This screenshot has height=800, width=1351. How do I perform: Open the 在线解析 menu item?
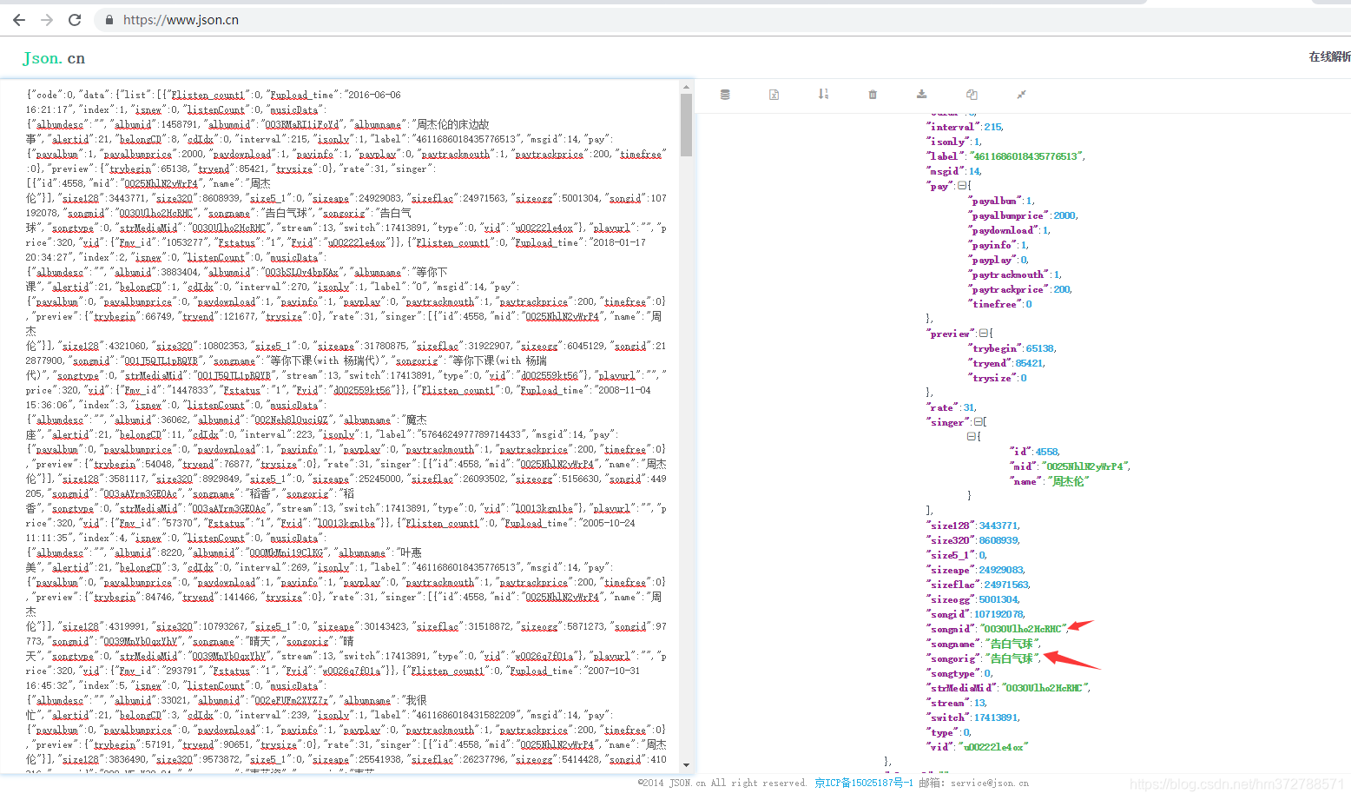coord(1329,56)
